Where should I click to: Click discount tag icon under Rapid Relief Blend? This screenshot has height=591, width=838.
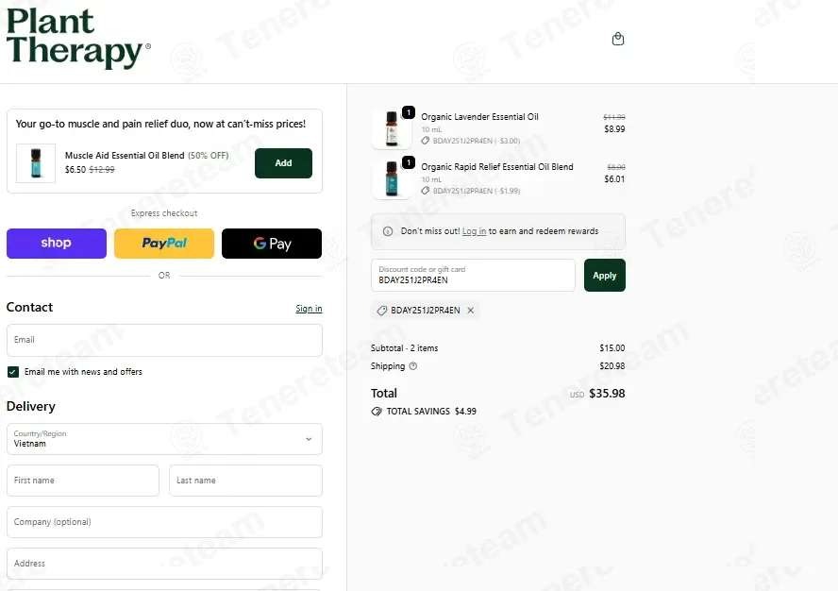click(x=426, y=191)
